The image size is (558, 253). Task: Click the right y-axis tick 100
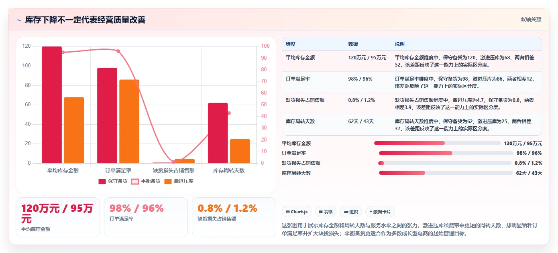click(x=265, y=46)
